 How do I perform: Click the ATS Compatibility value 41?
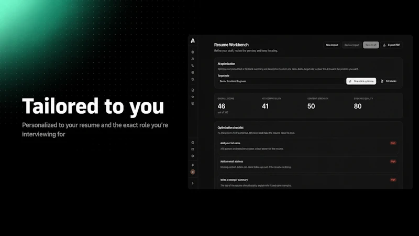(265, 106)
